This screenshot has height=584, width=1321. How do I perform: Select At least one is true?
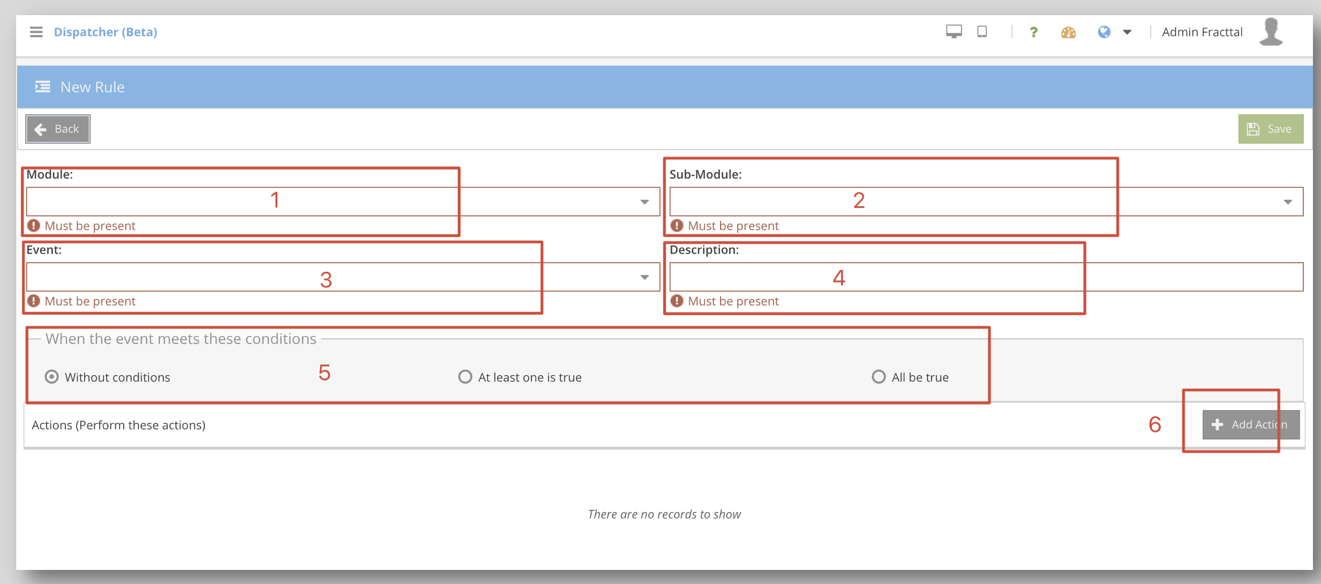[x=465, y=377]
